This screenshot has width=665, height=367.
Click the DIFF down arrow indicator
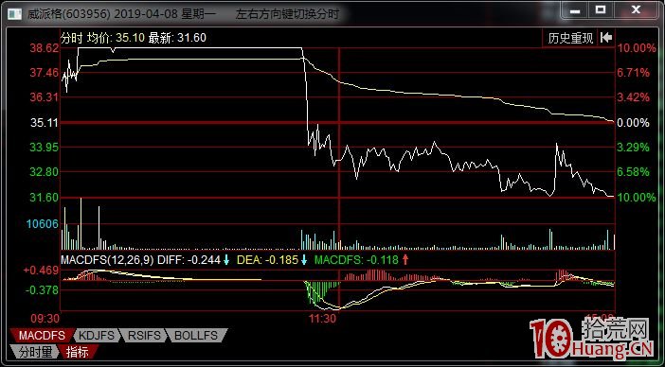point(226,260)
